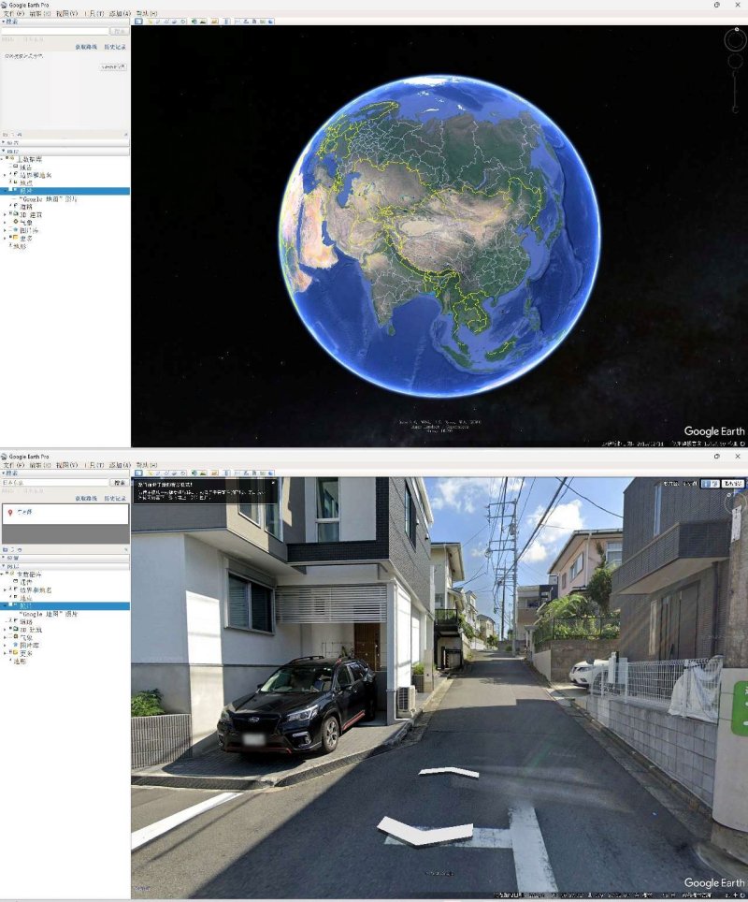Click the sunlight icon in globe window toolbar

203,21
